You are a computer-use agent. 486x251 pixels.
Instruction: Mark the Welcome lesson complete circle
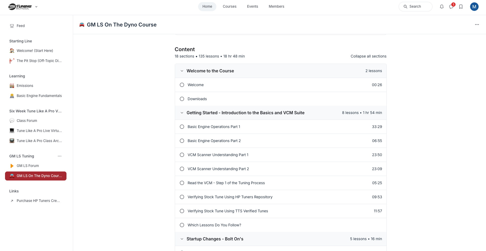(x=182, y=85)
